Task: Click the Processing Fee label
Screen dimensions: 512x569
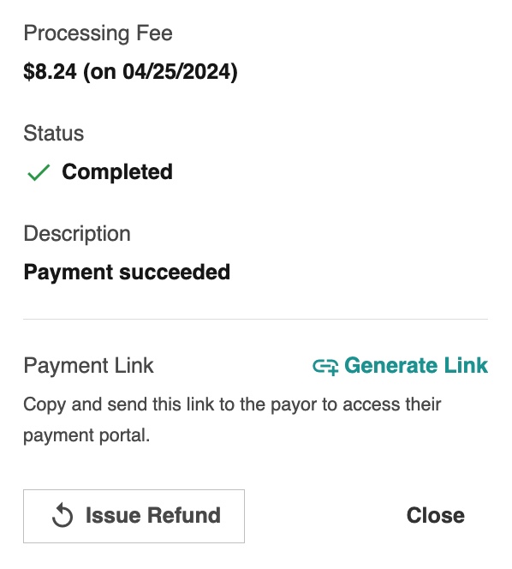Action: (98, 33)
